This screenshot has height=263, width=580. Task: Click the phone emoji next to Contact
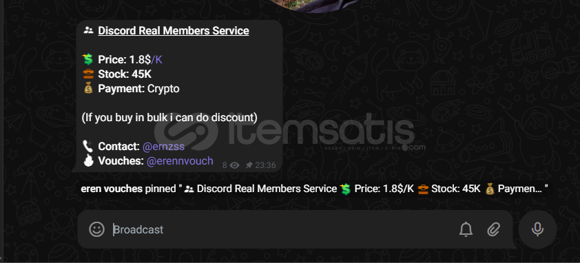point(87,147)
